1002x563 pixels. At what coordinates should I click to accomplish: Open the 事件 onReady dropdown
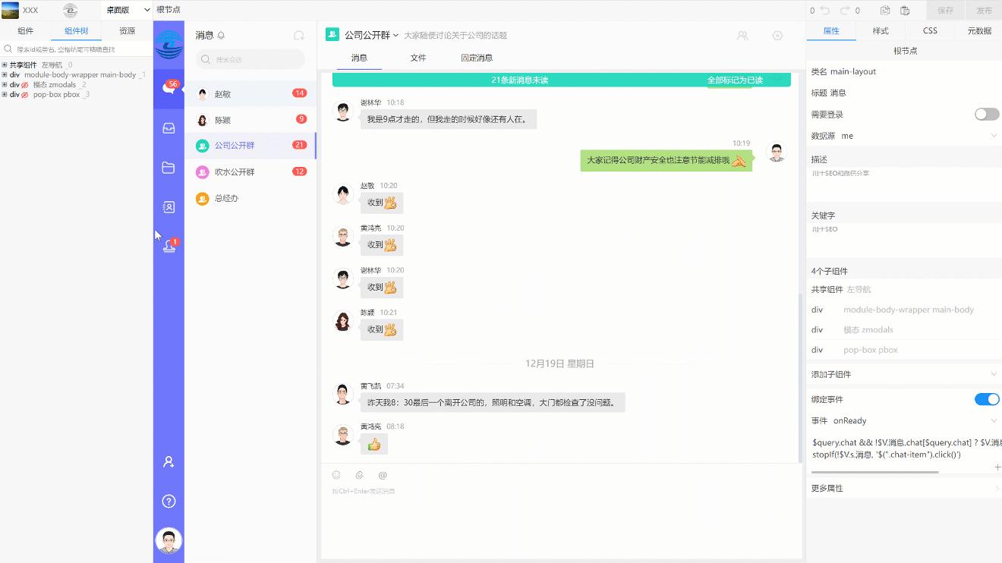click(x=904, y=420)
